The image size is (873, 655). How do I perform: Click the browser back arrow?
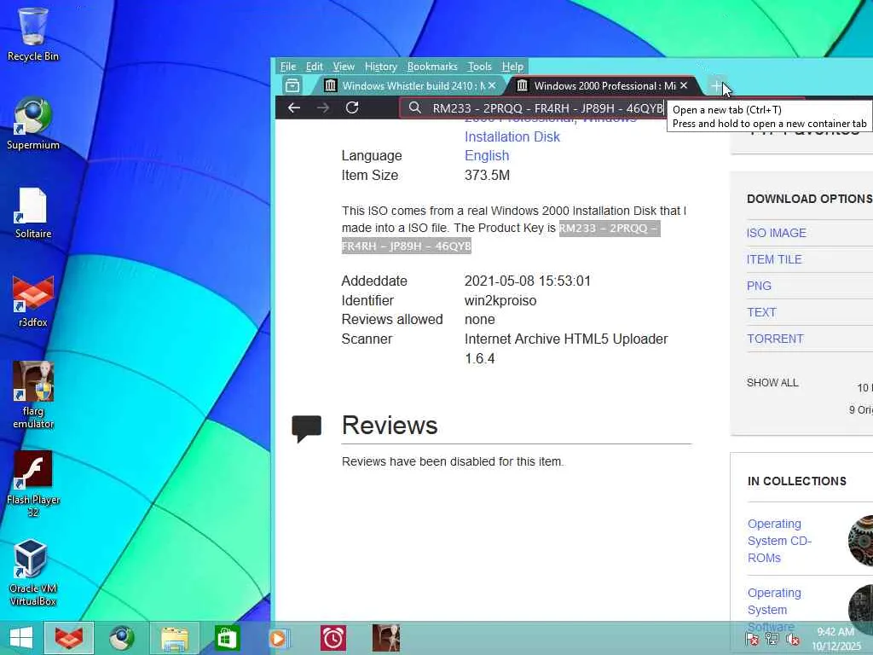[x=294, y=107]
